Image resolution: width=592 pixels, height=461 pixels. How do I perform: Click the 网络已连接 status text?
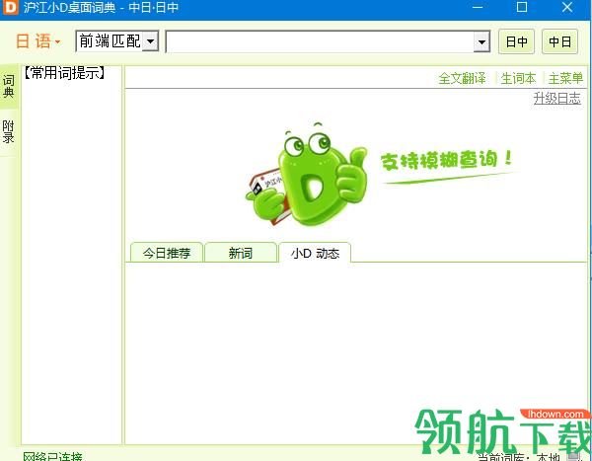[53, 456]
